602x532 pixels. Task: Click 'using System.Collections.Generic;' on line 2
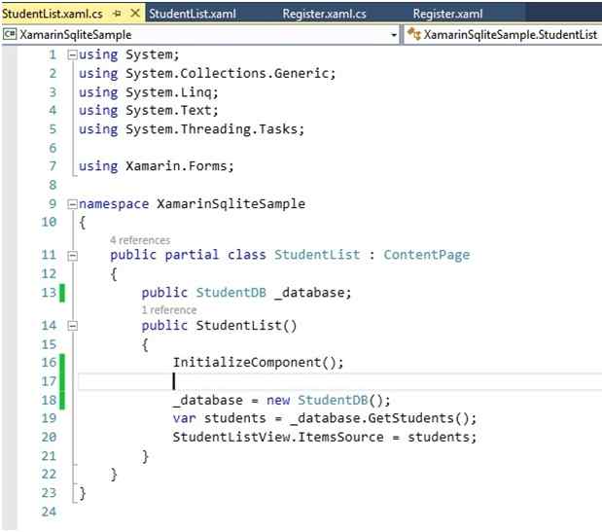[x=207, y=73]
